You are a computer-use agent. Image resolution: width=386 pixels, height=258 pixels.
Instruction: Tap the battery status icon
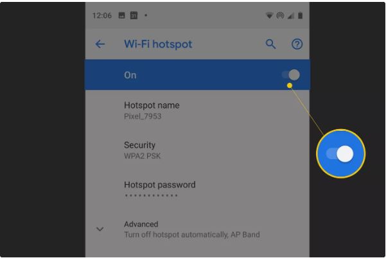[x=300, y=15]
